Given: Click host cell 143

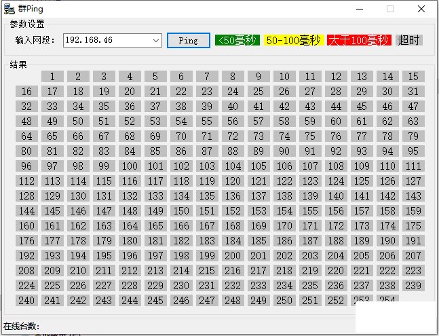Looking at the screenshot, I should click(x=413, y=196).
